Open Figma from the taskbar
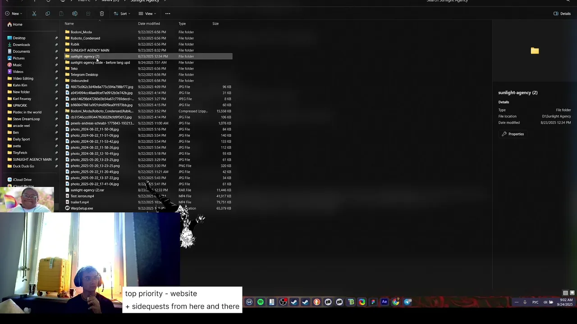Viewport: 577px width, 324px height. 373,302
